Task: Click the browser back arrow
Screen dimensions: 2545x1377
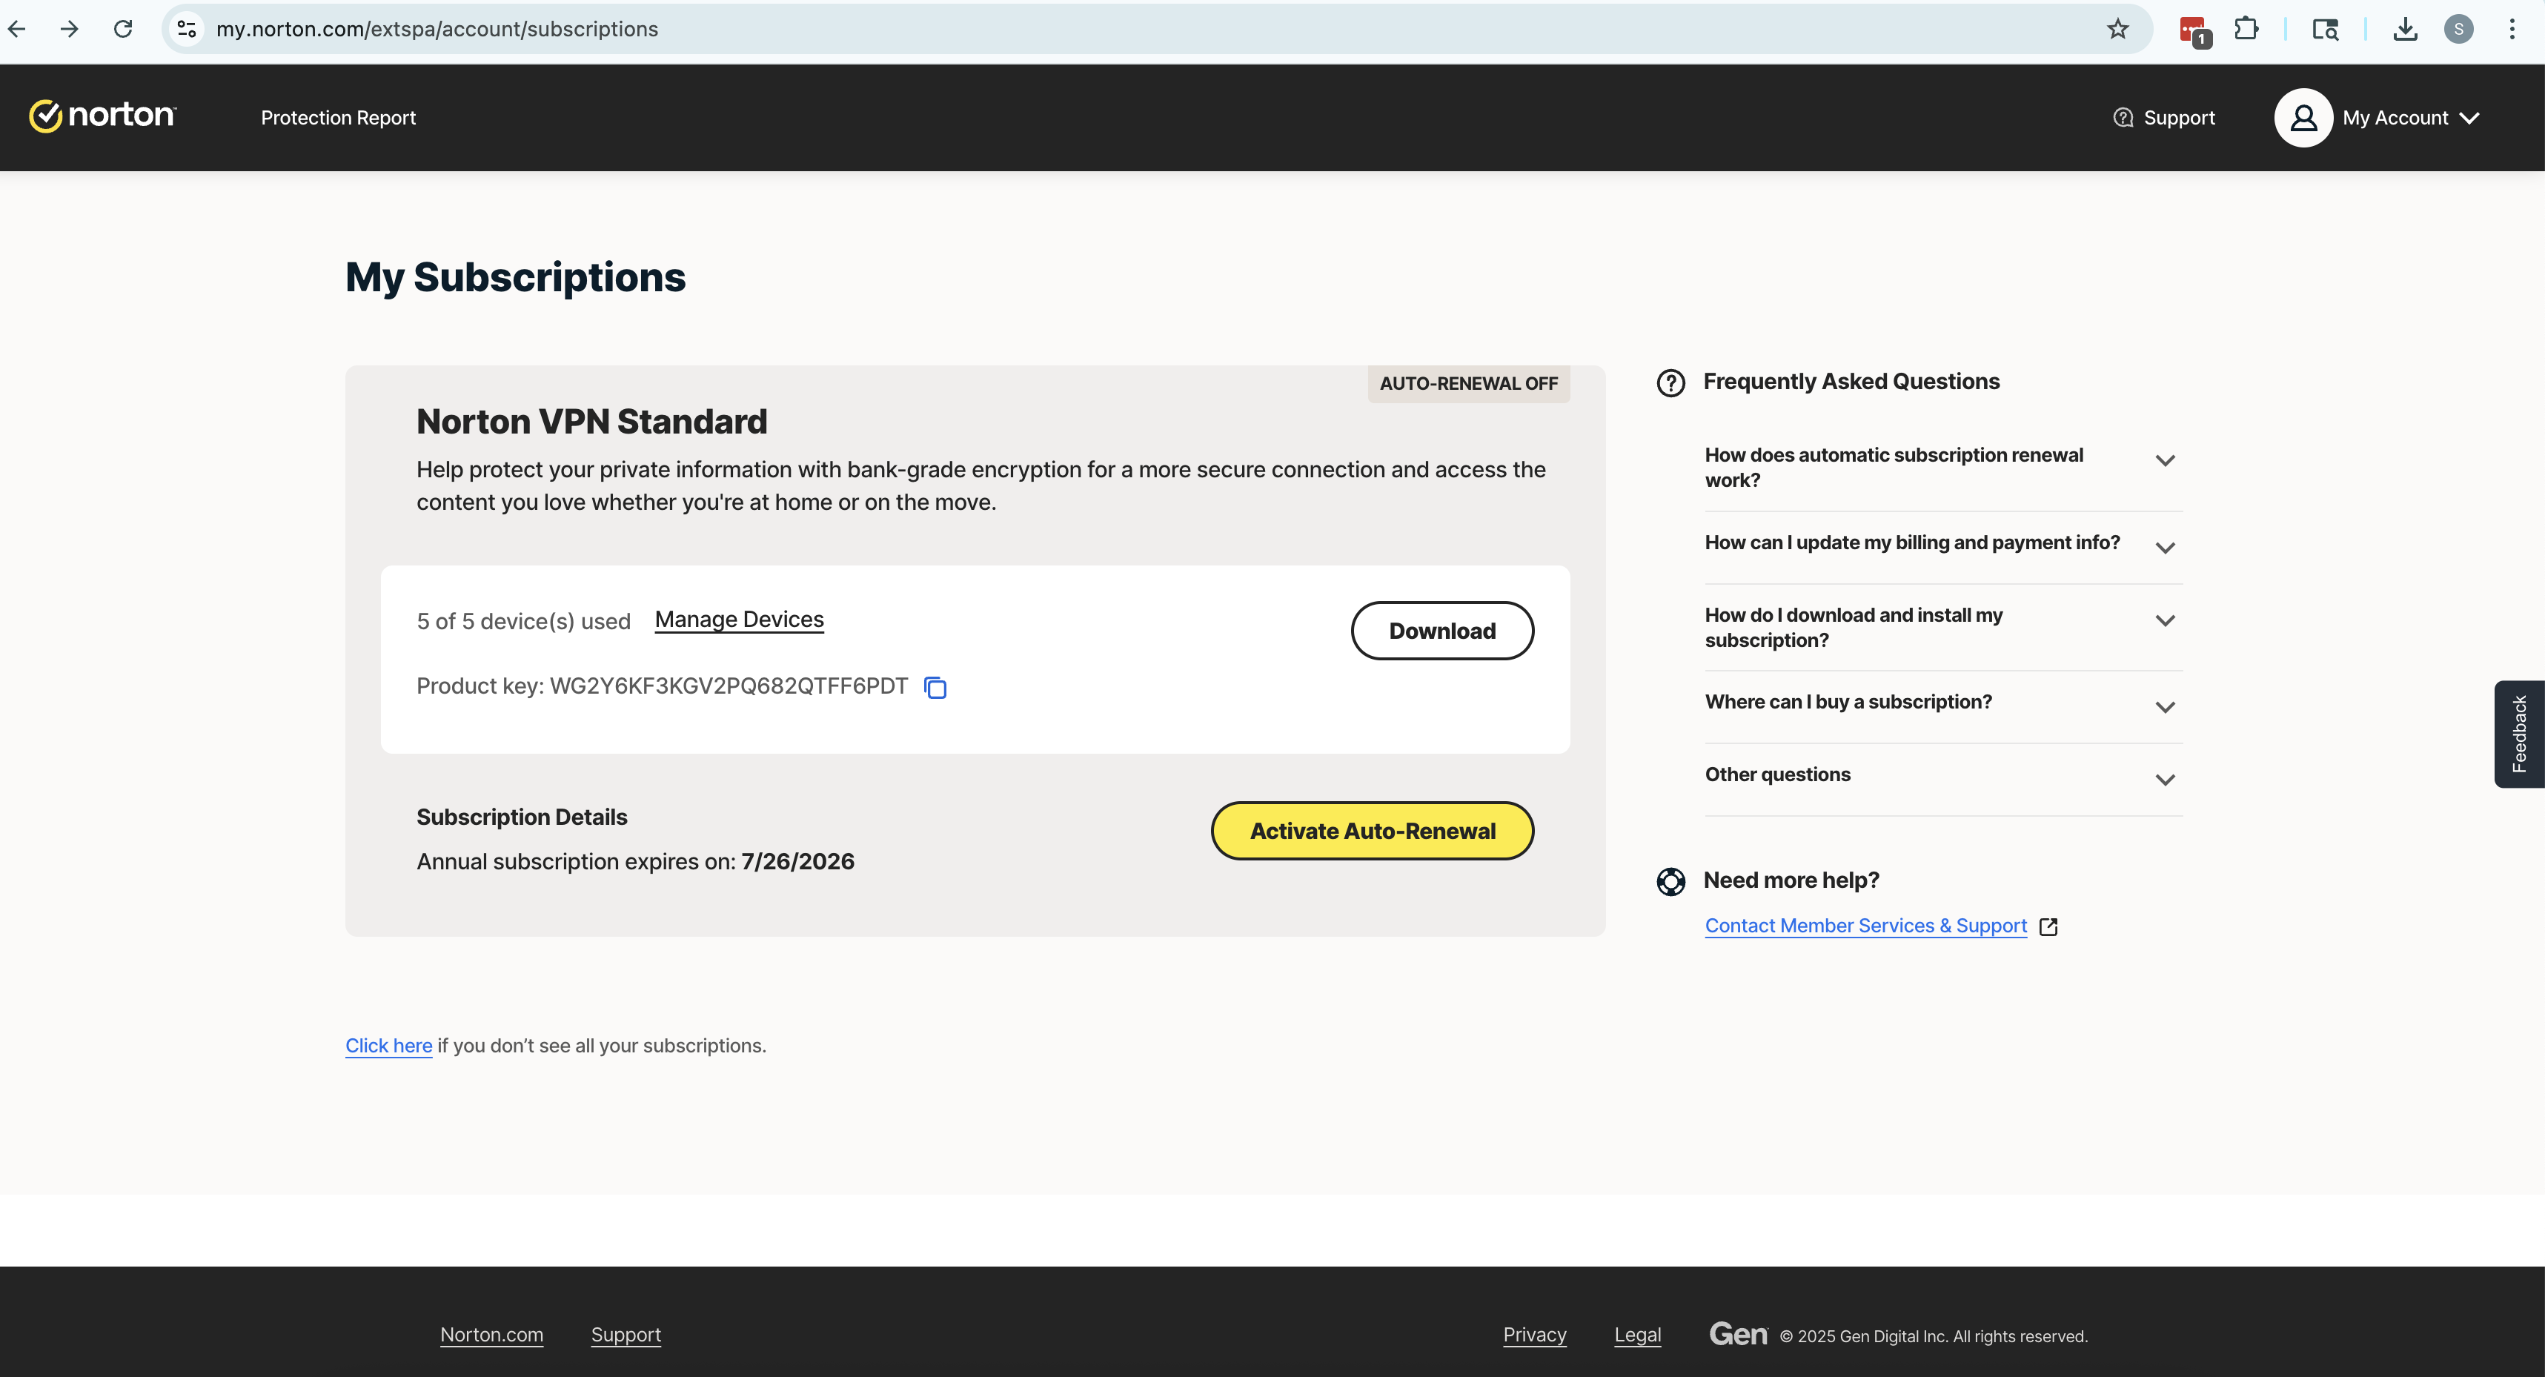Action: coord(17,29)
